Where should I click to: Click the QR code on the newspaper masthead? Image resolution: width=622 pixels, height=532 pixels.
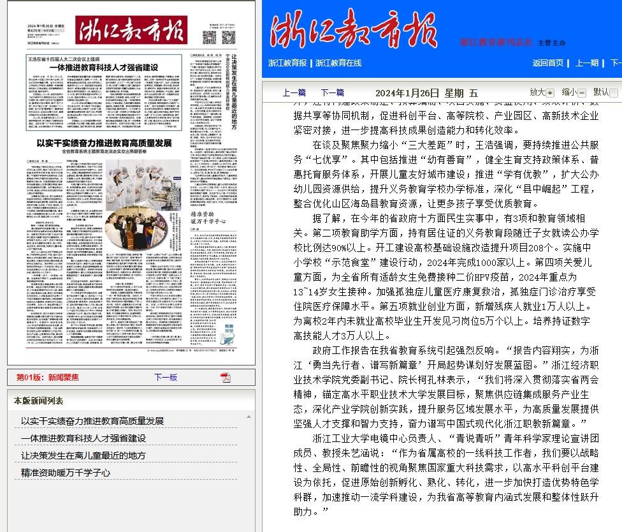coord(210,36)
